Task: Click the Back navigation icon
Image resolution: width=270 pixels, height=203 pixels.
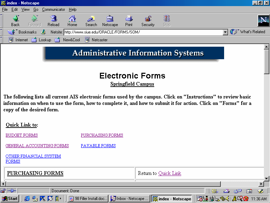Action: pyautogui.click(x=15, y=21)
